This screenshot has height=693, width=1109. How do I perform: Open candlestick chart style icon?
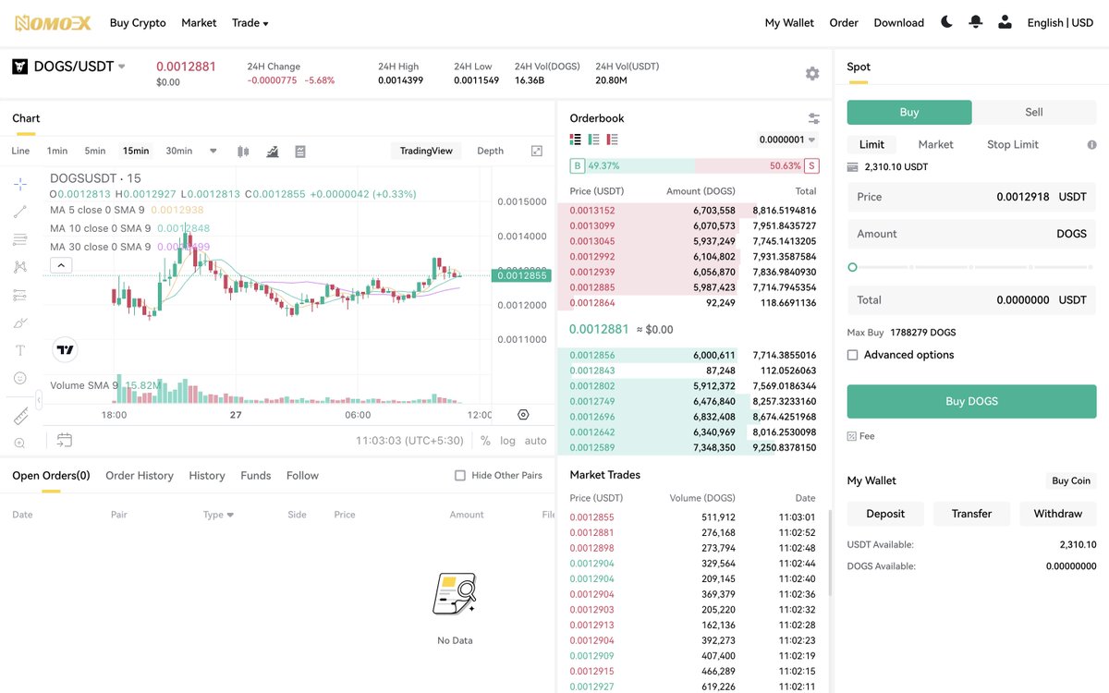tap(243, 151)
